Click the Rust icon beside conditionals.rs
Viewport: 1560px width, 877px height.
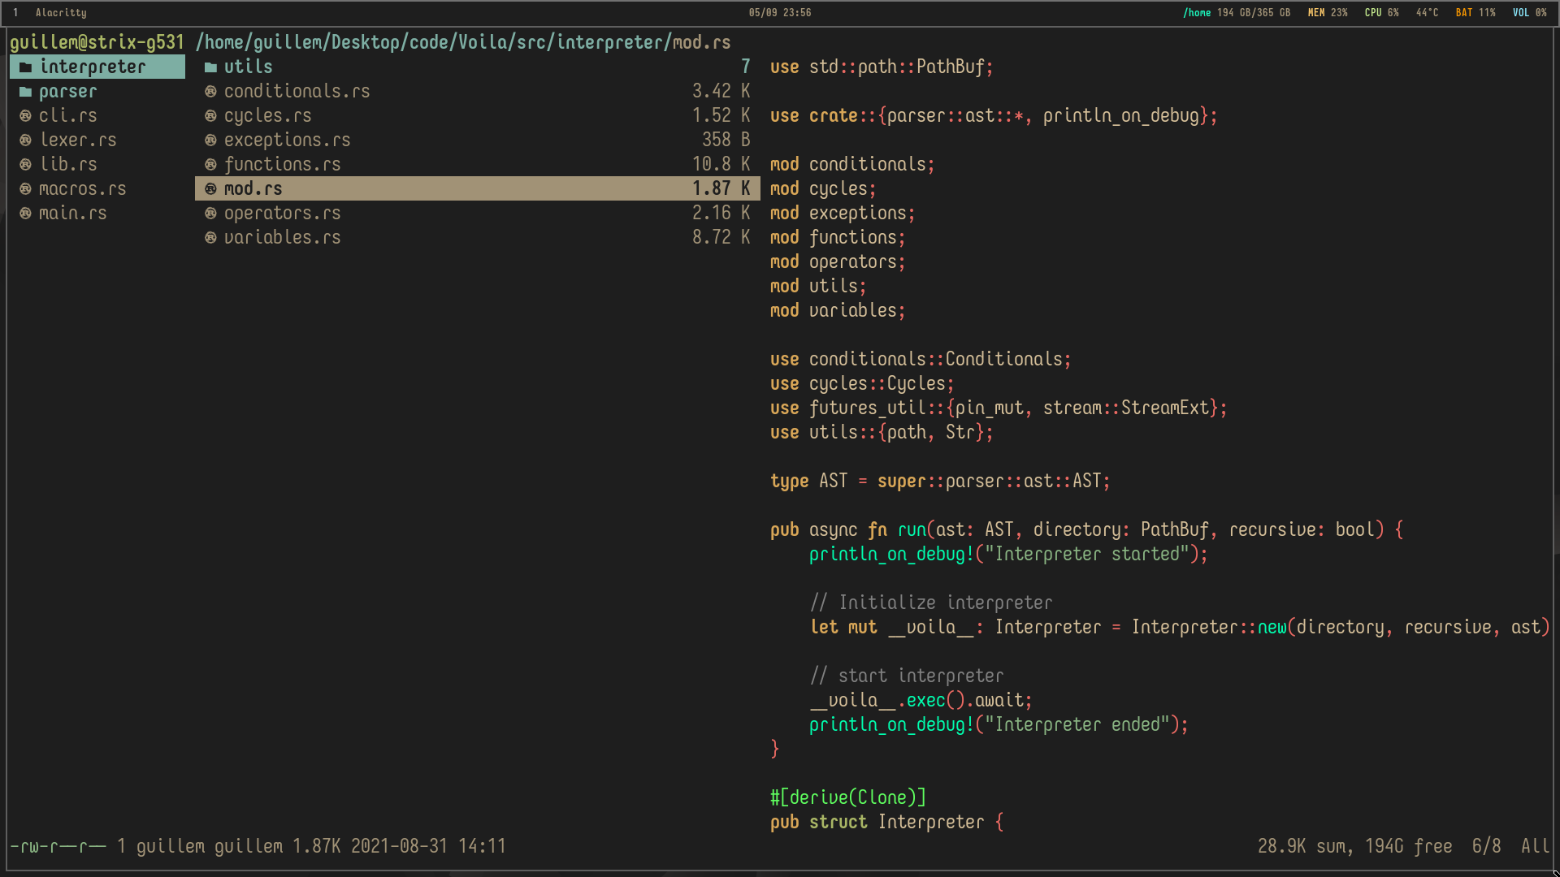coord(210,92)
